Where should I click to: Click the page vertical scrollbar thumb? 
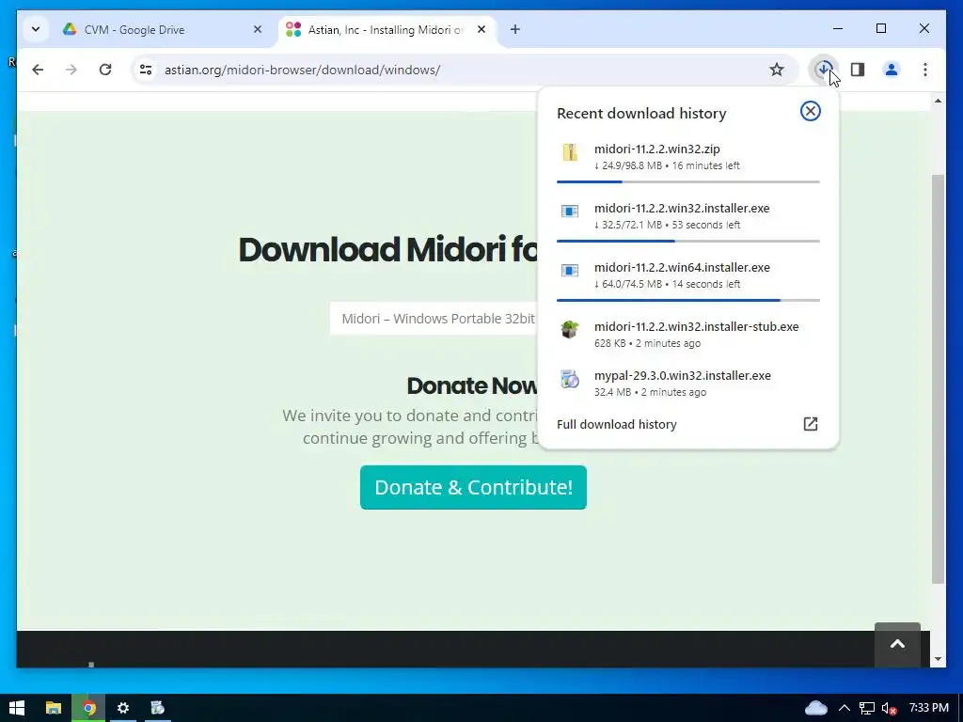tap(938, 379)
